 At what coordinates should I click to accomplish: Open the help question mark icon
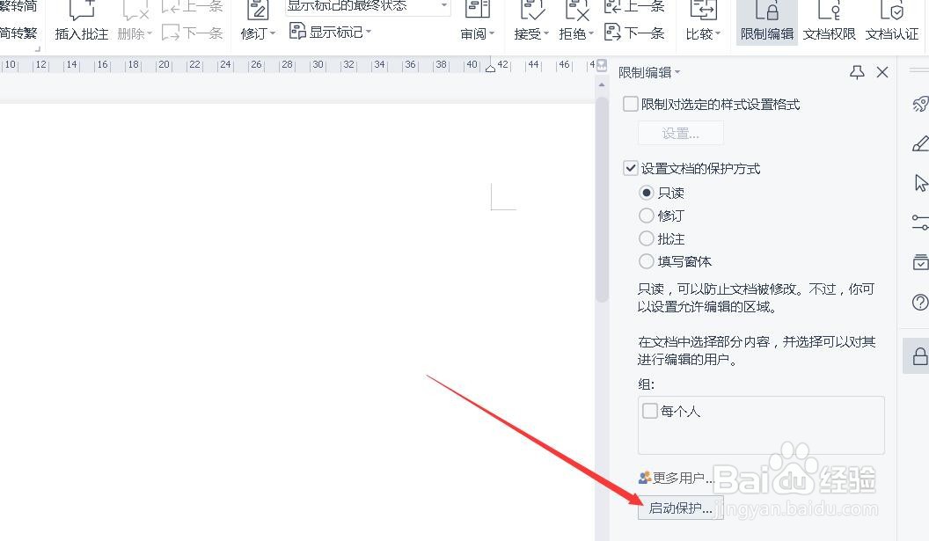click(x=920, y=303)
